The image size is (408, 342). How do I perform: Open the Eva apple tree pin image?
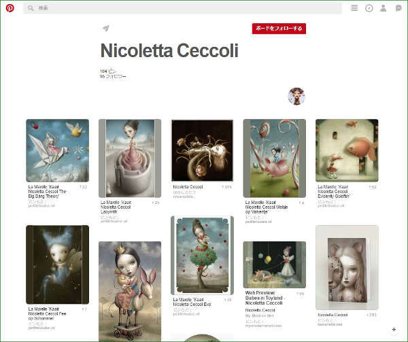(202, 255)
